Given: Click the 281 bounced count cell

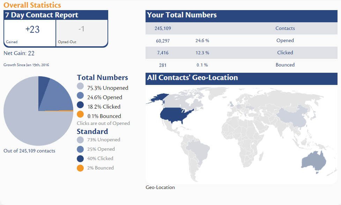Looking at the screenshot, I should tap(163, 65).
